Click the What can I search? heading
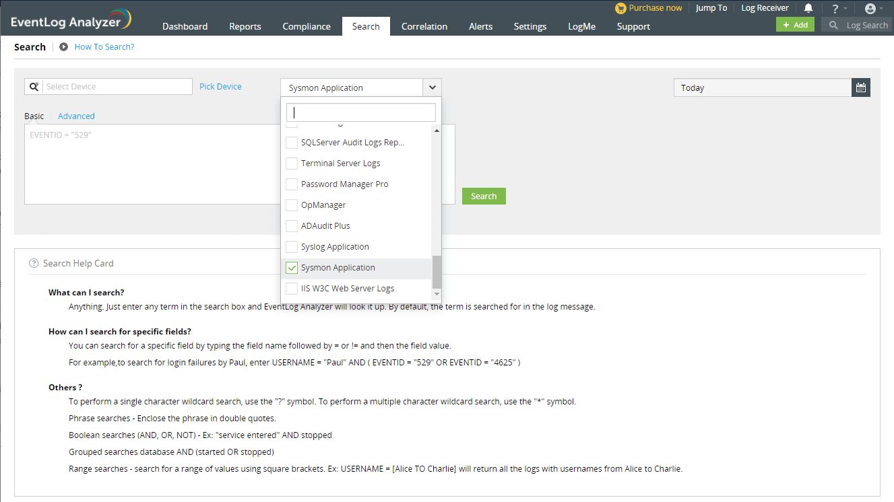The height and width of the screenshot is (502, 894). tap(86, 292)
